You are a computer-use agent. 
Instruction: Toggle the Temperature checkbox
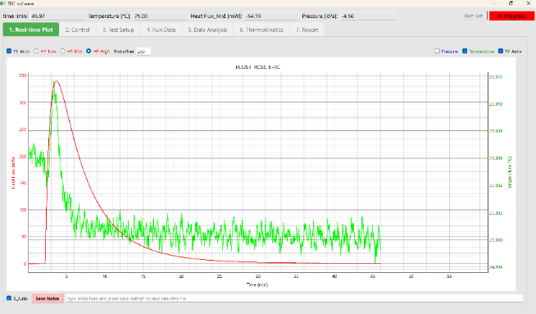465,51
